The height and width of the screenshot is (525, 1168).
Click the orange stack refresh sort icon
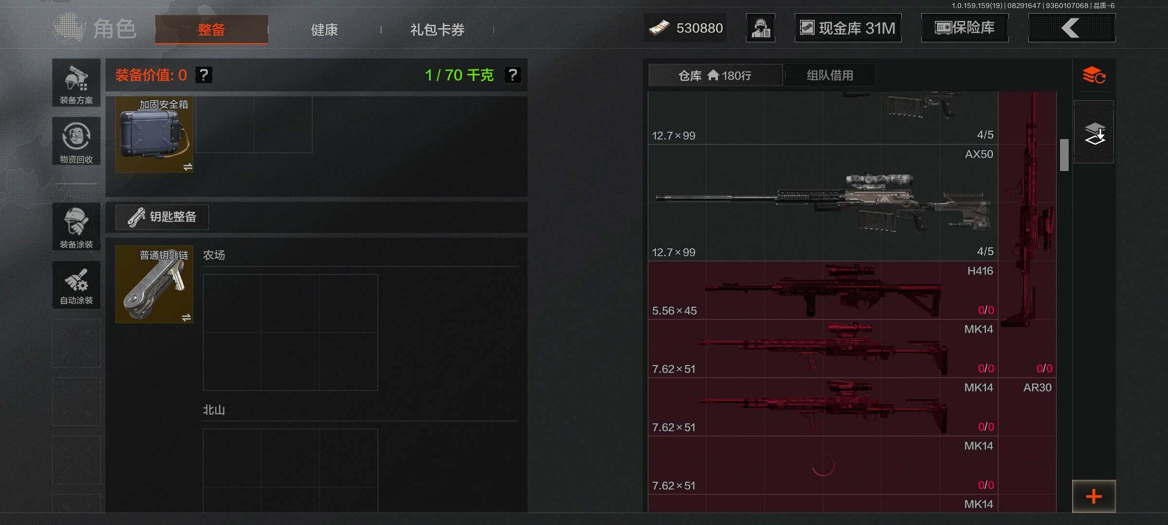[x=1094, y=76]
